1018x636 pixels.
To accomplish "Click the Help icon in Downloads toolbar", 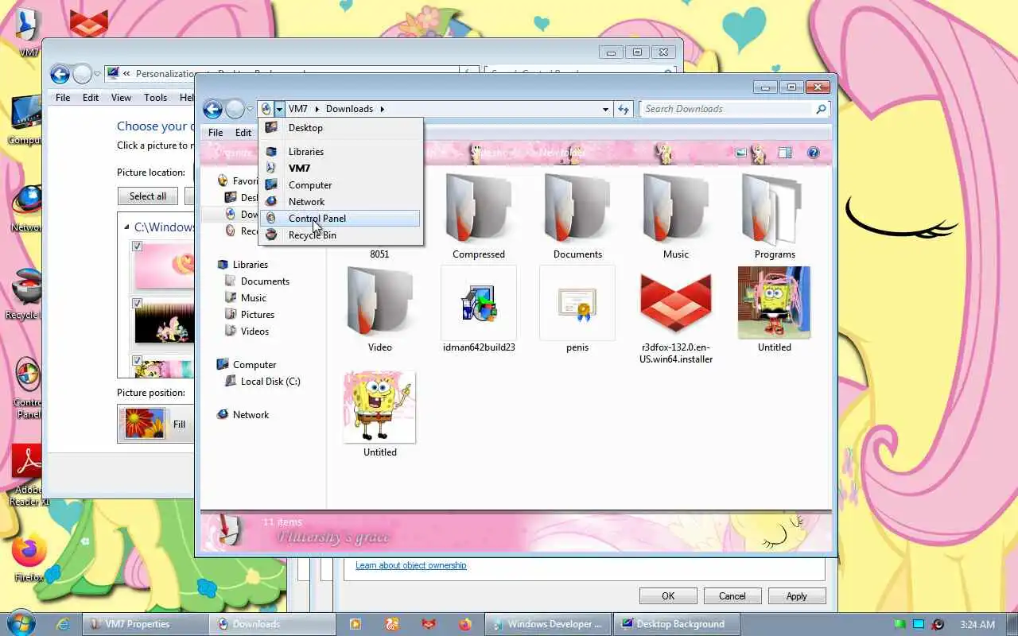I will [x=813, y=153].
